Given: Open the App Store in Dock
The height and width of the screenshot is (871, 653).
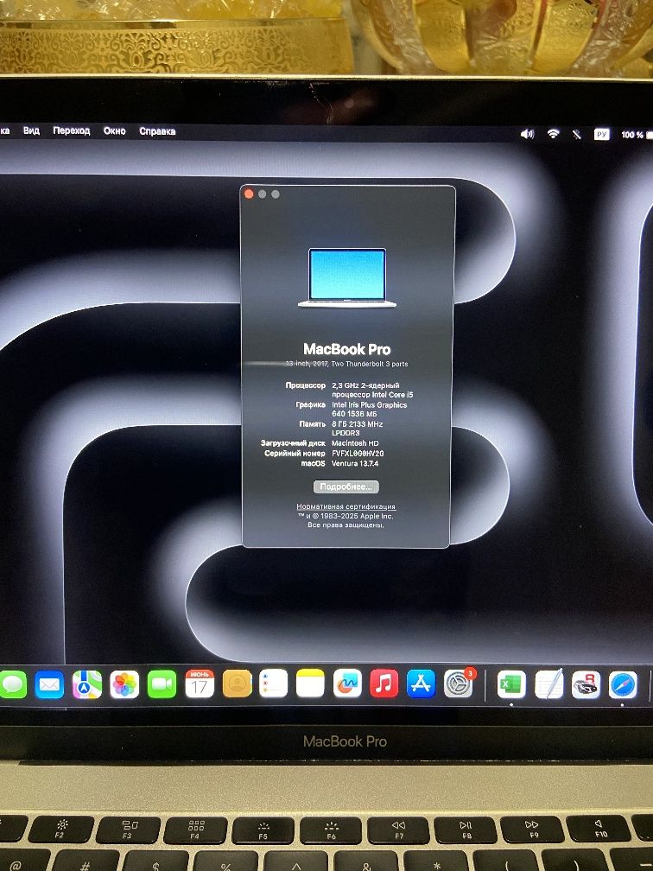Looking at the screenshot, I should pos(421,683).
